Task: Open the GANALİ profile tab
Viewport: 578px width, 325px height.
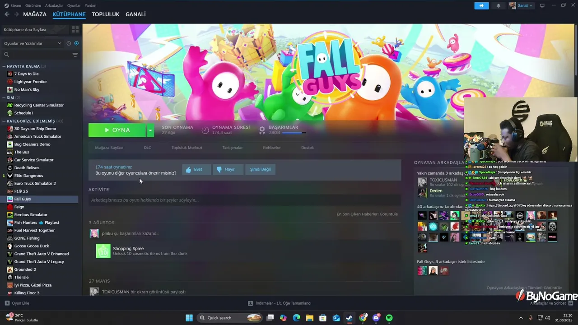Action: pyautogui.click(x=135, y=14)
